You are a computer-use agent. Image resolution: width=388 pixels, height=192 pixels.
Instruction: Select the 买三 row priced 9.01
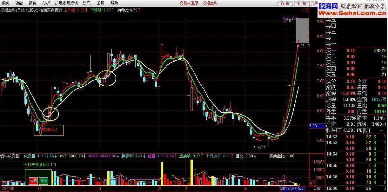pyautogui.click(x=357, y=63)
